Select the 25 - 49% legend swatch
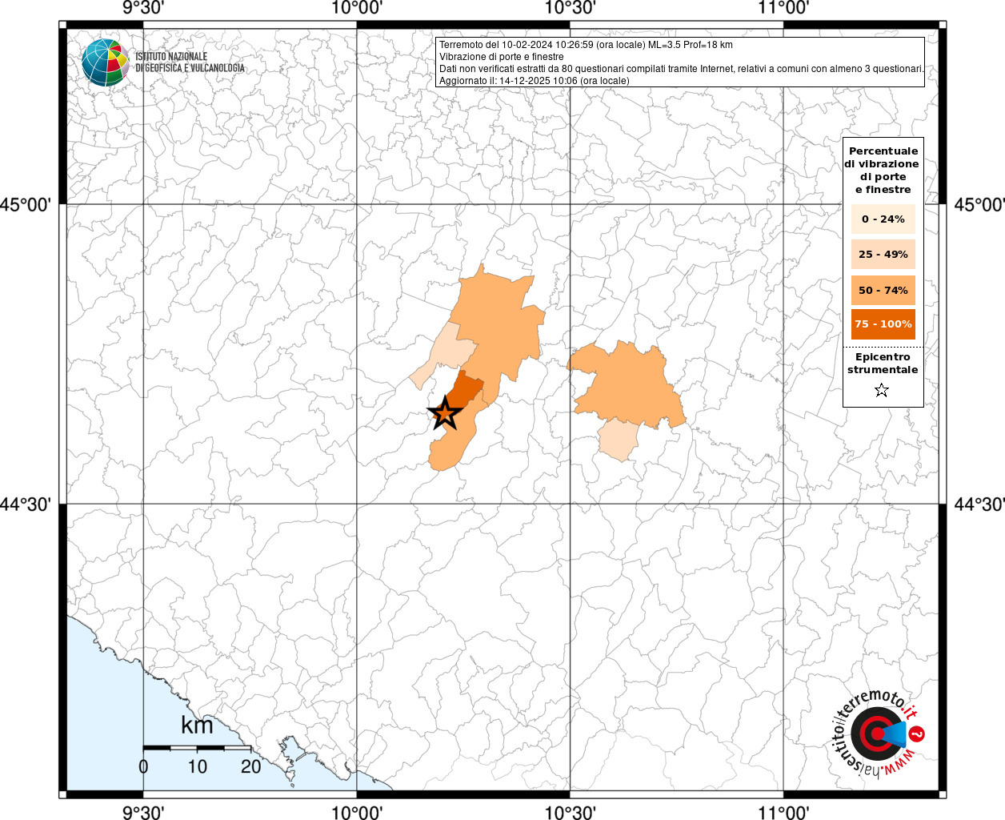The height and width of the screenshot is (820, 1005). [883, 254]
